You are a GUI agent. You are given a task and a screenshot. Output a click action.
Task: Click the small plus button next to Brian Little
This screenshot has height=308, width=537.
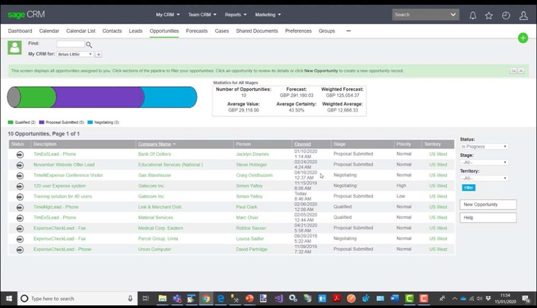(98, 54)
